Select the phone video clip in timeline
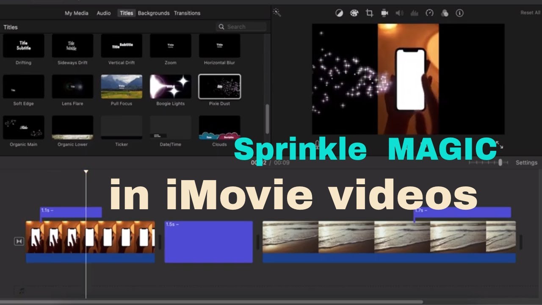Image resolution: width=542 pixels, height=305 pixels. [x=90, y=242]
